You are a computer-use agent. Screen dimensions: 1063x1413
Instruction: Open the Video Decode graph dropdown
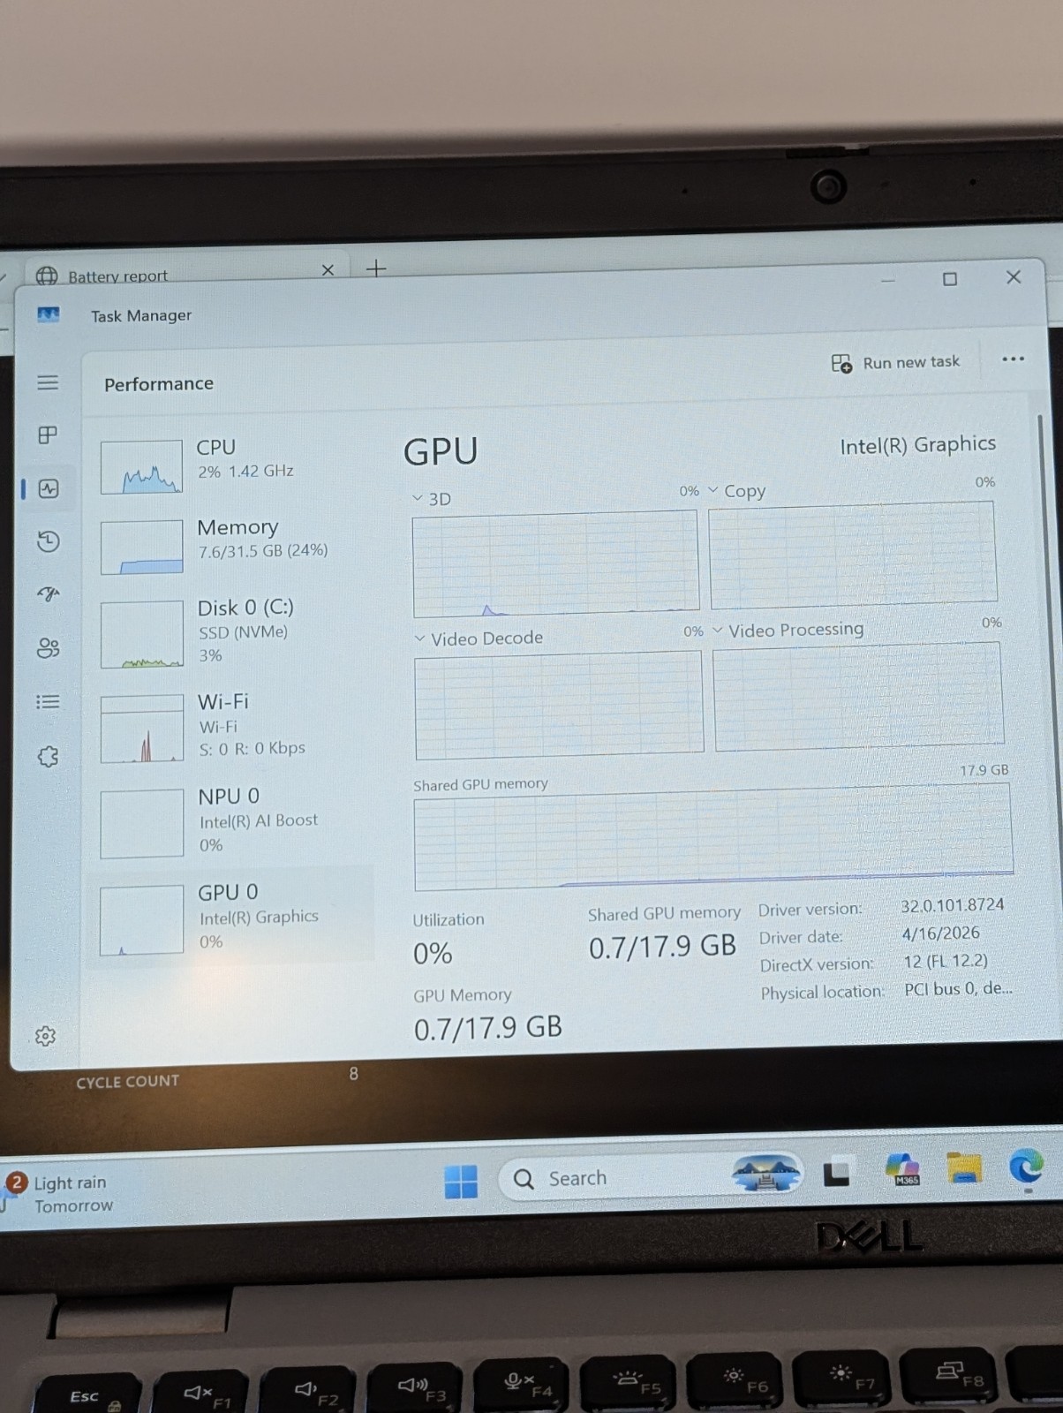point(420,638)
